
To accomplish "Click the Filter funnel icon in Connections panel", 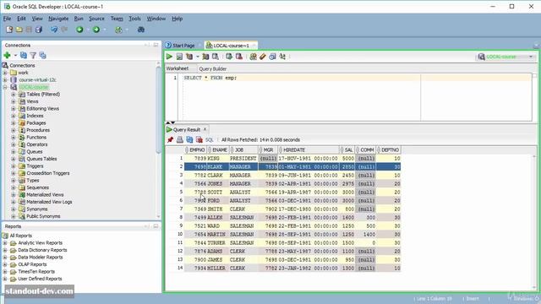I will click(x=33, y=55).
